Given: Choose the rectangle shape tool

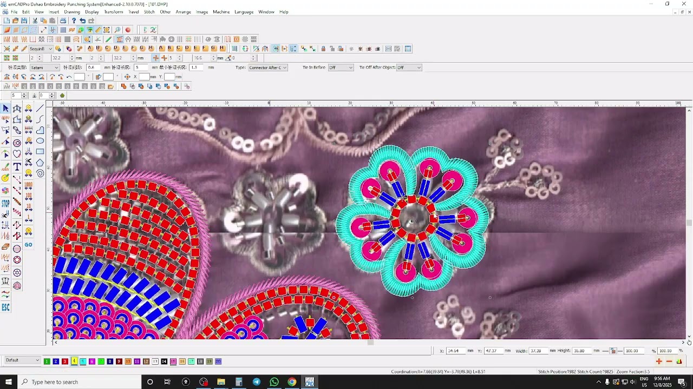Looking at the screenshot, I should click(40, 151).
